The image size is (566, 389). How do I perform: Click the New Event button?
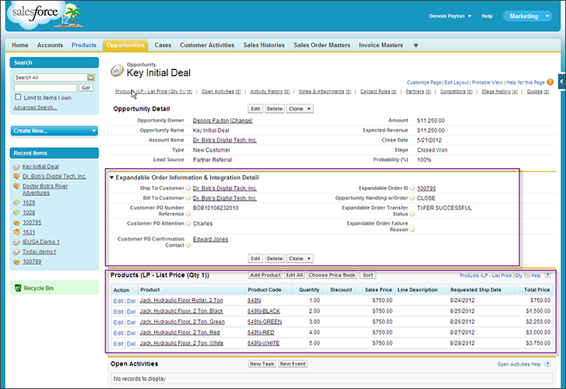(x=293, y=364)
